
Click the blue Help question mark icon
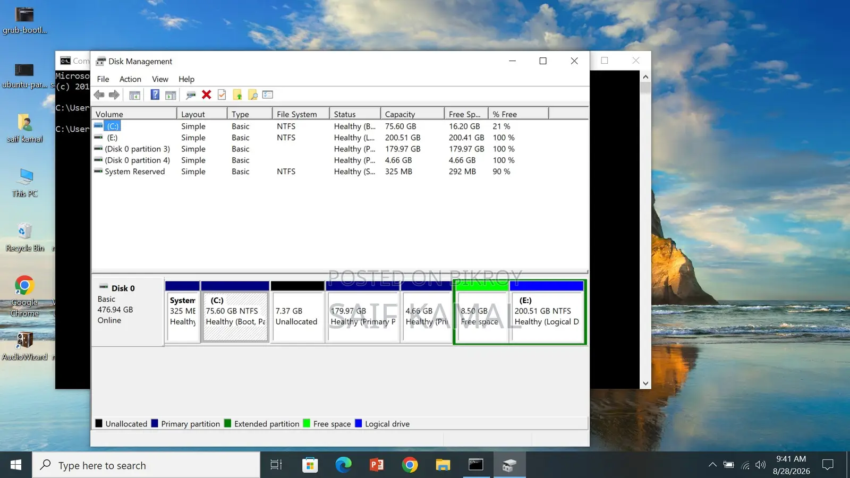tap(155, 95)
